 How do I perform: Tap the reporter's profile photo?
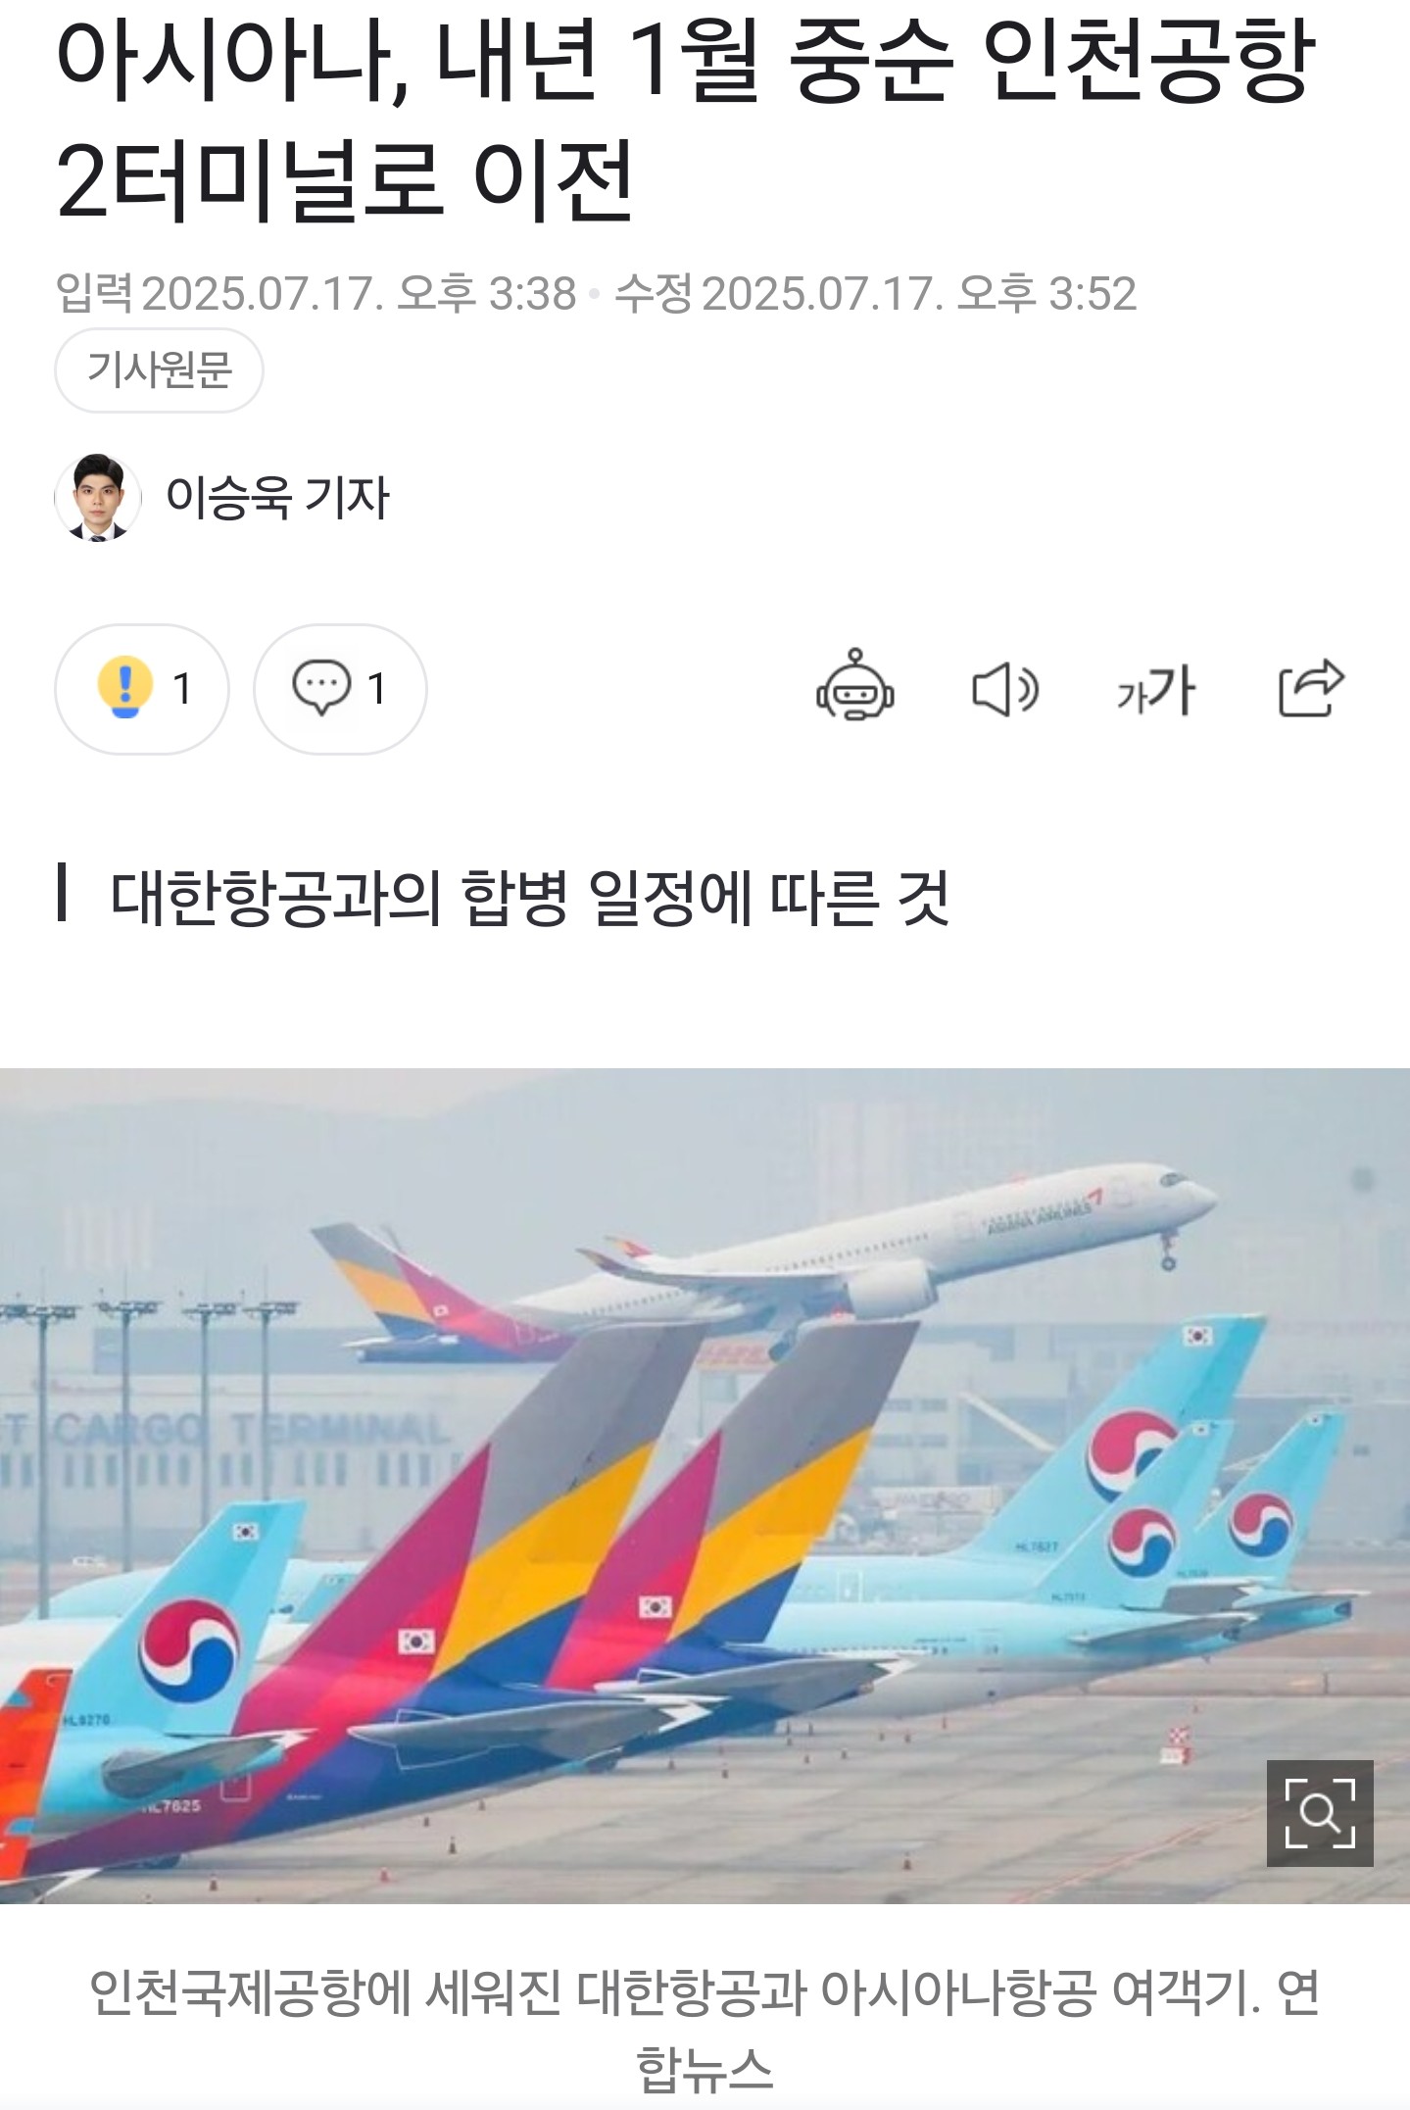tap(97, 497)
